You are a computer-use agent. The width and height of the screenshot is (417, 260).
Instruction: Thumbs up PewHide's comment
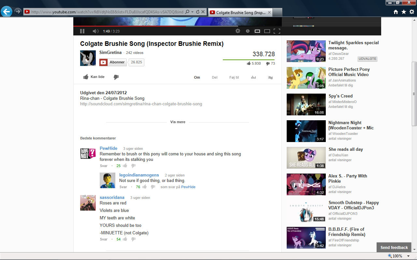[125, 166]
